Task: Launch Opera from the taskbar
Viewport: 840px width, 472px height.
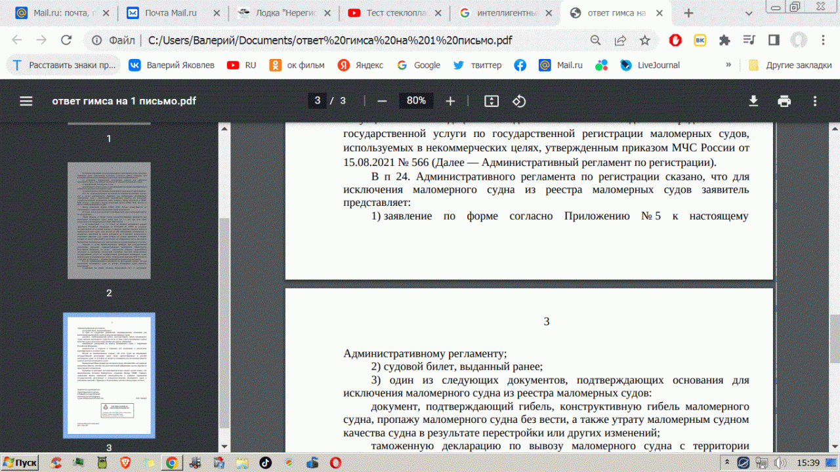Action: 335,463
